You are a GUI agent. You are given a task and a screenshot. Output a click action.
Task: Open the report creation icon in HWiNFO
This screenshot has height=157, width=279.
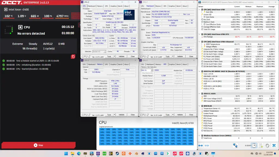tap(260, 145)
